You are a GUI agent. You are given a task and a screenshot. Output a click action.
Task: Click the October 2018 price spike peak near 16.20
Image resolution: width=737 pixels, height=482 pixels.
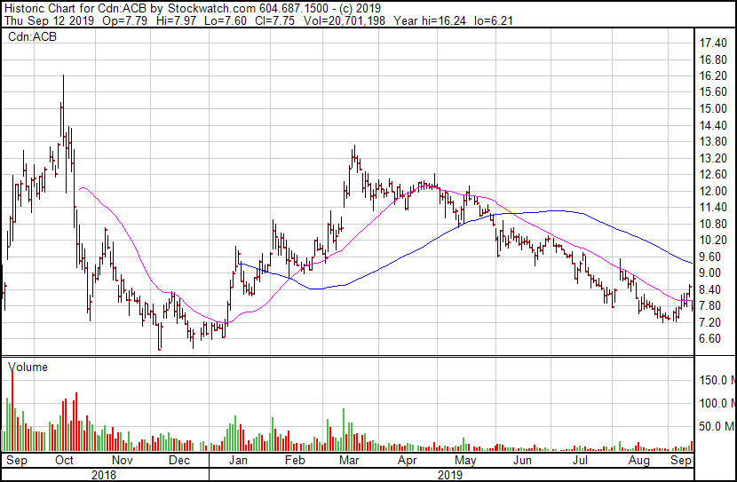63,76
